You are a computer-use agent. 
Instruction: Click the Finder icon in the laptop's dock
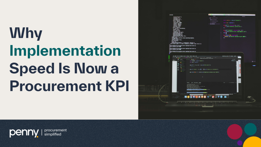tap(185, 97)
